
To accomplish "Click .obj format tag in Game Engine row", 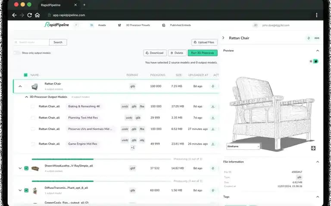I will 142,140.
